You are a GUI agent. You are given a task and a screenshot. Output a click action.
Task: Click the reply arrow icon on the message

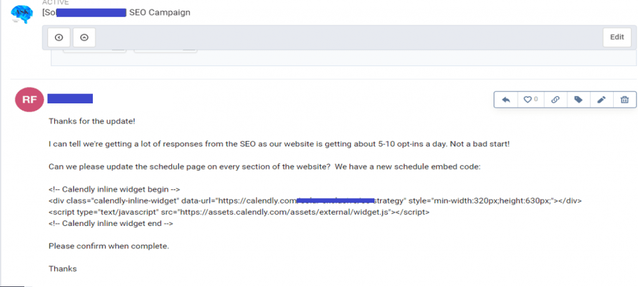tap(506, 100)
